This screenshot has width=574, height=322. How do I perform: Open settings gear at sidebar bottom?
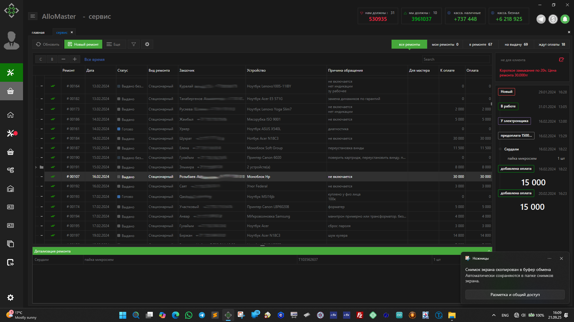point(10,298)
